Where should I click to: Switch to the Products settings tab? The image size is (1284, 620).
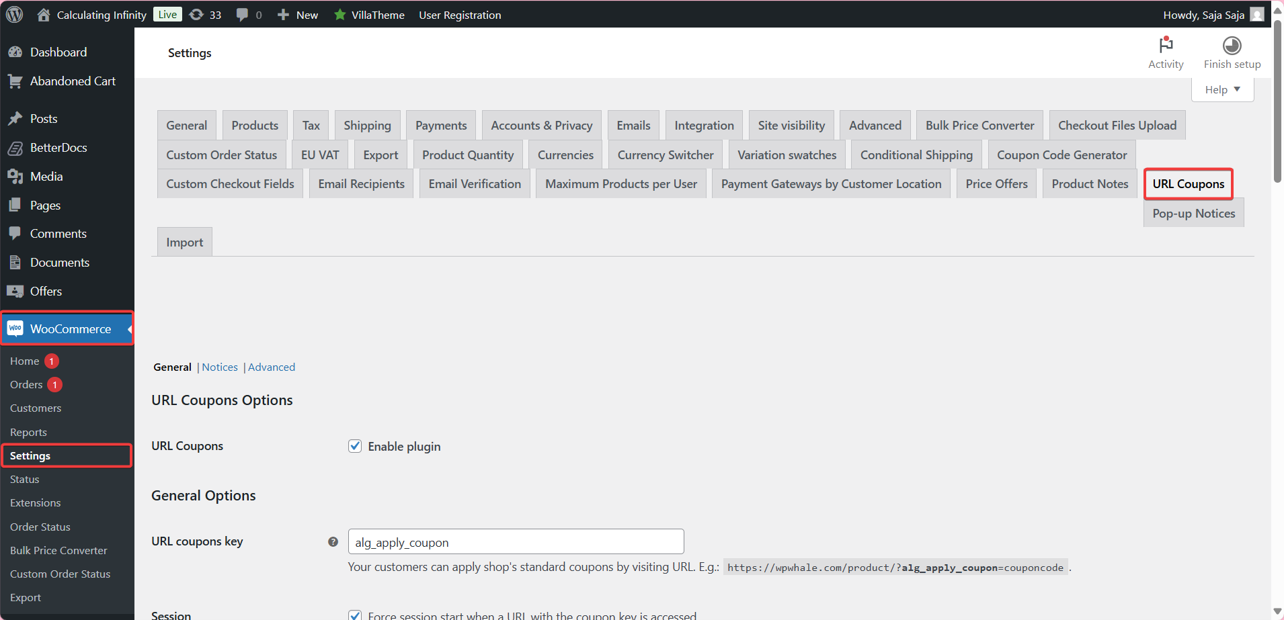click(x=255, y=125)
